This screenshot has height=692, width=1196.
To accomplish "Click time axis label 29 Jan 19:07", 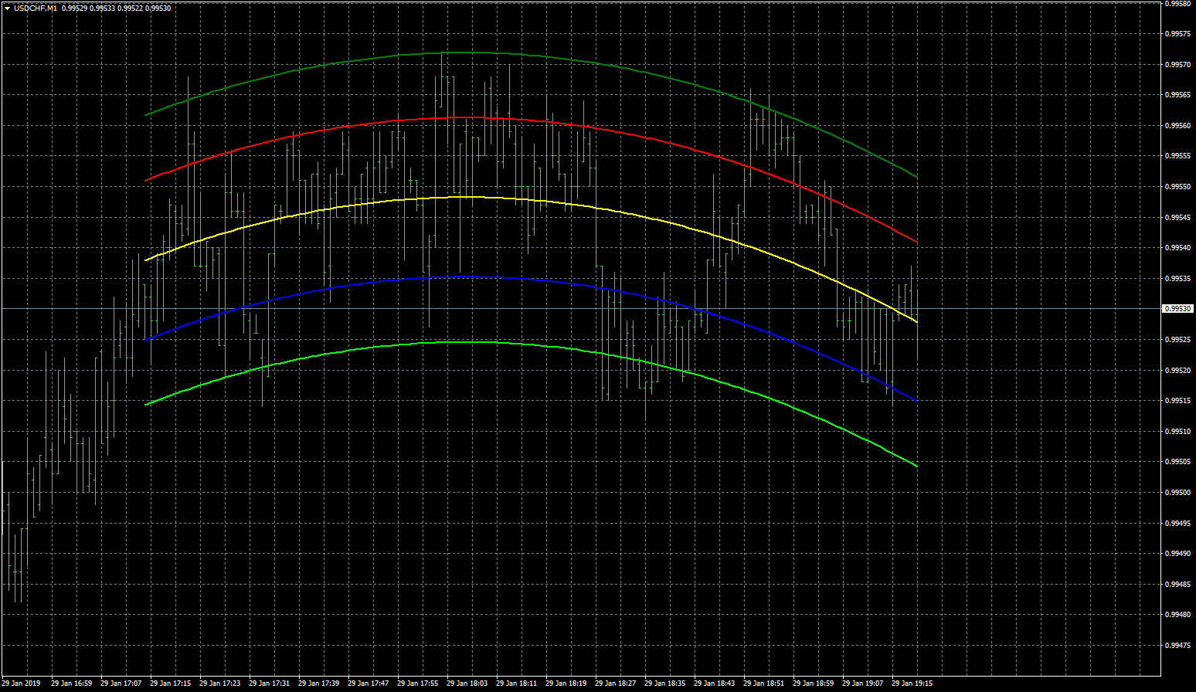I will [863, 684].
